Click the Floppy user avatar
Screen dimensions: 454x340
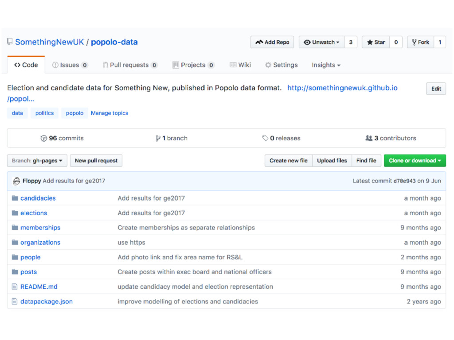(x=16, y=181)
